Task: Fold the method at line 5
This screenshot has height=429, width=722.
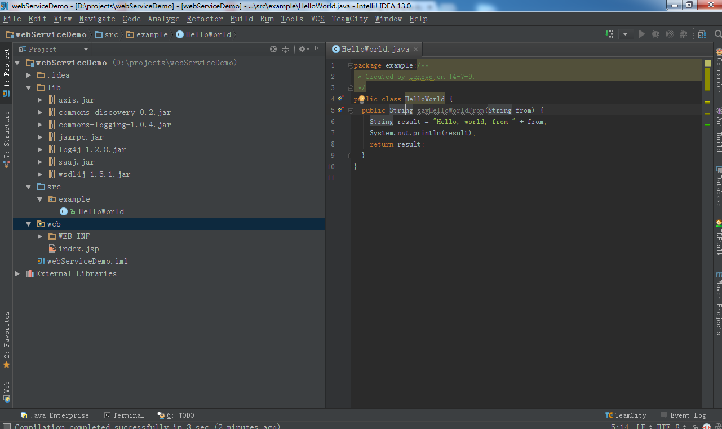Action: click(x=351, y=110)
